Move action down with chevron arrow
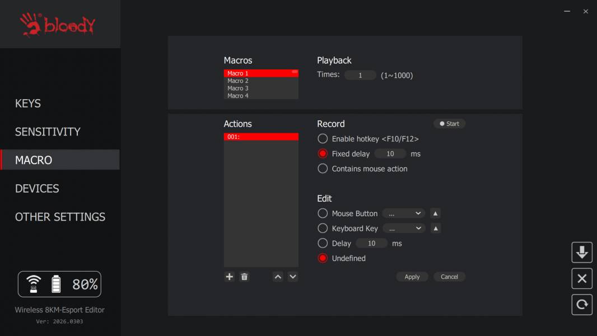Viewport: 597px width, 336px height. pyautogui.click(x=293, y=277)
